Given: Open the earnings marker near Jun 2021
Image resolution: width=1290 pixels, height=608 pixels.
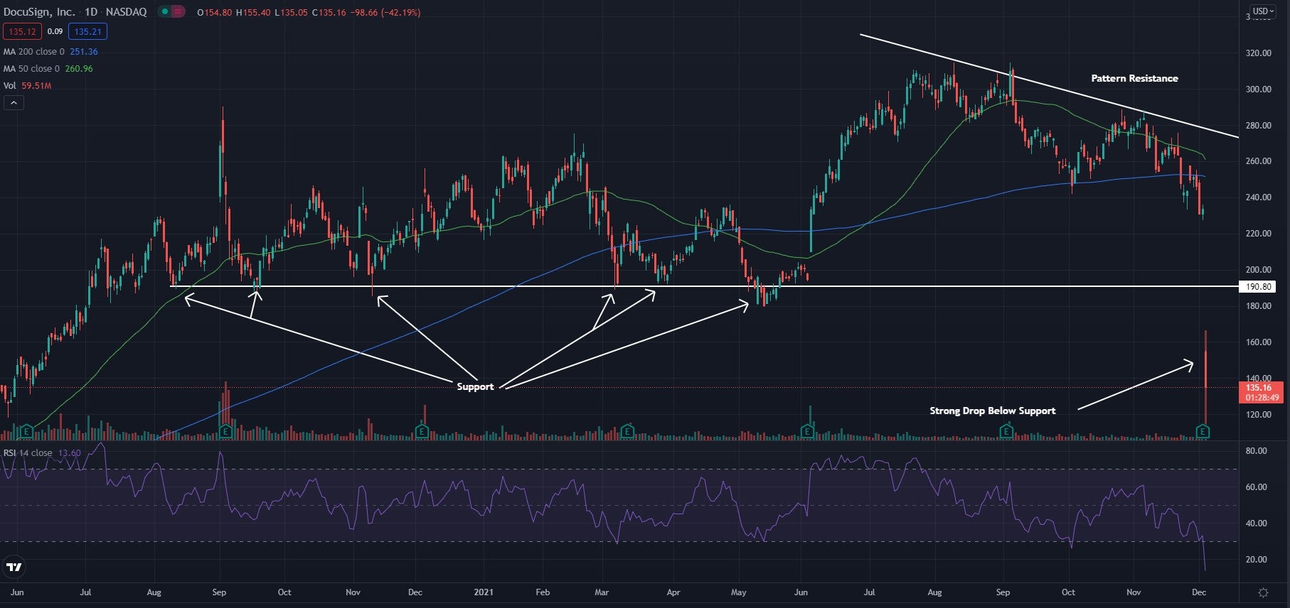Looking at the screenshot, I should pos(807,431).
